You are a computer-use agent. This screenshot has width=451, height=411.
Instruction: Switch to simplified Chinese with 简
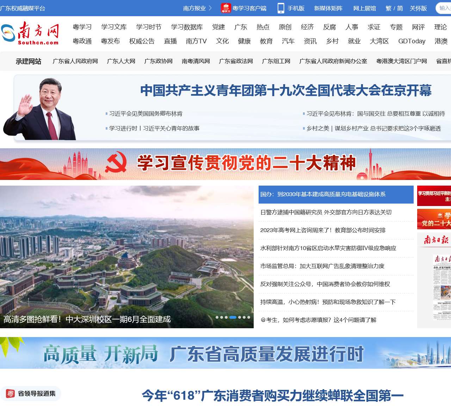coord(400,8)
